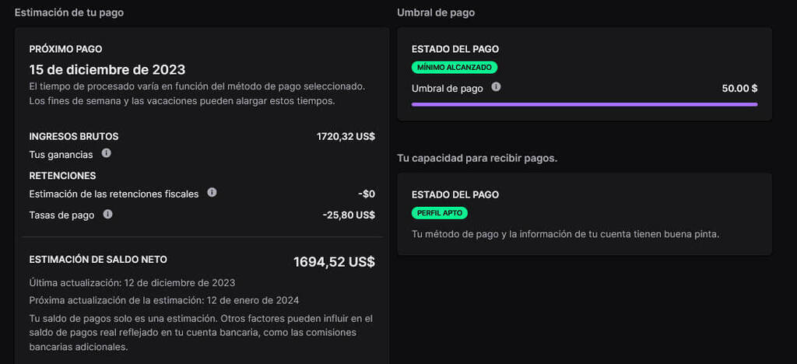This screenshot has height=364, width=797.
Task: Select the PRÓXIMO PAGO section title
Action: (65, 49)
